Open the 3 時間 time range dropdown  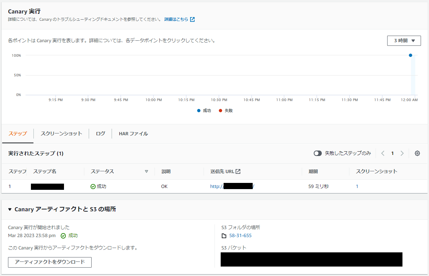(x=404, y=40)
